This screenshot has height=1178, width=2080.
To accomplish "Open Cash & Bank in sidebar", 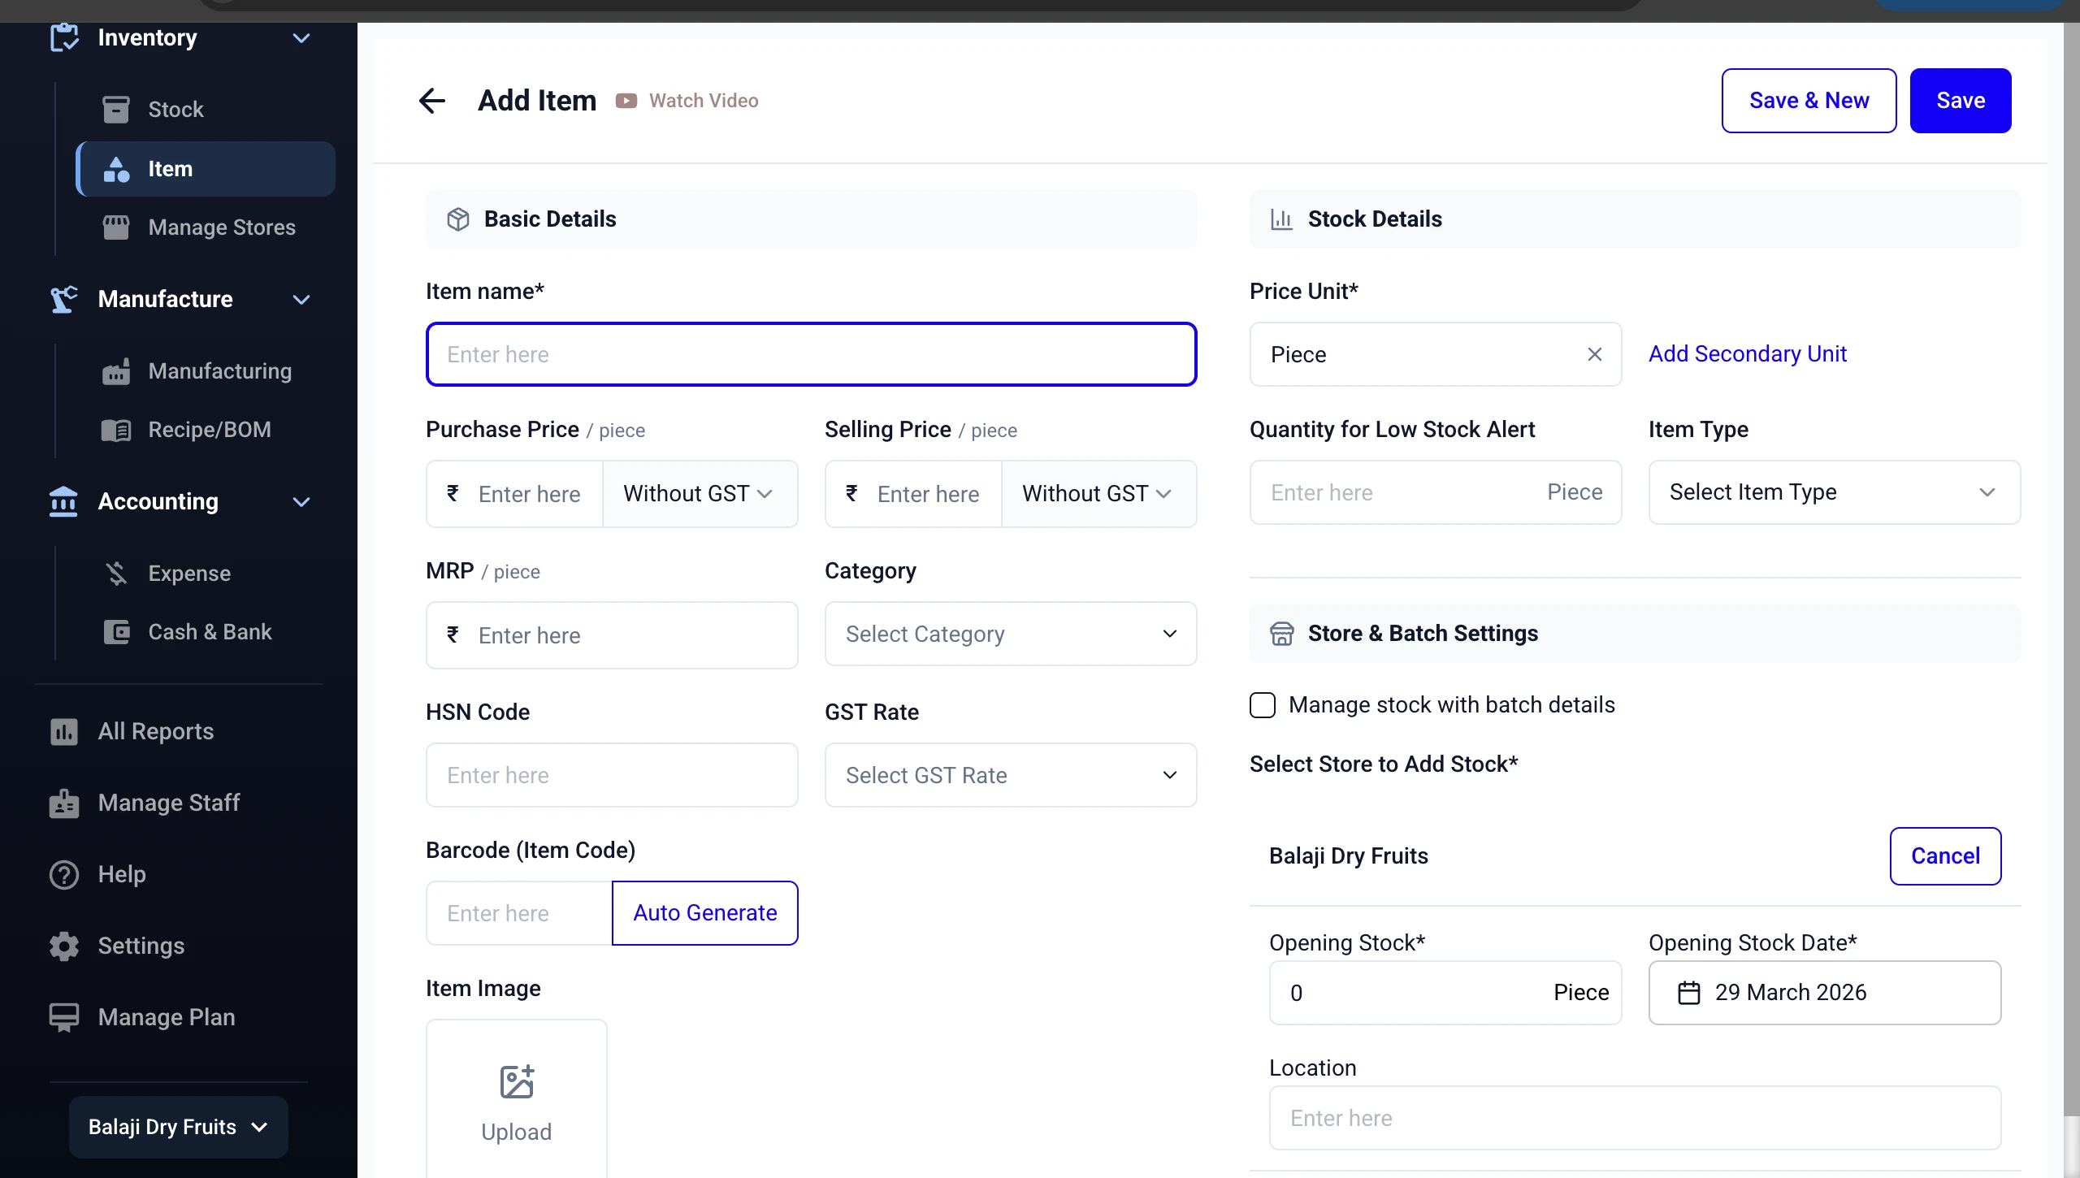I will 117,631.
